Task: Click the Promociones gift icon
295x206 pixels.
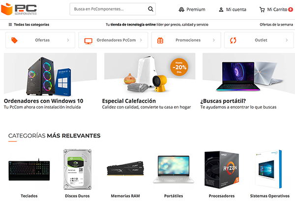Action: (160, 40)
